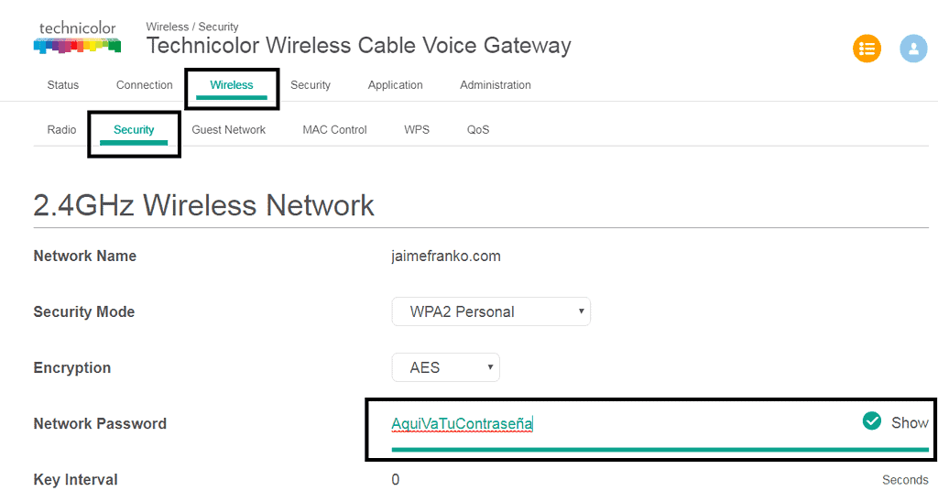
Task: Select the Wireless main tab
Action: pos(232,85)
